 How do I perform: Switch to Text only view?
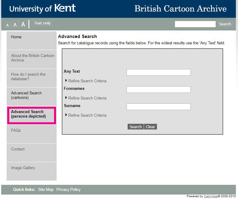42,23
